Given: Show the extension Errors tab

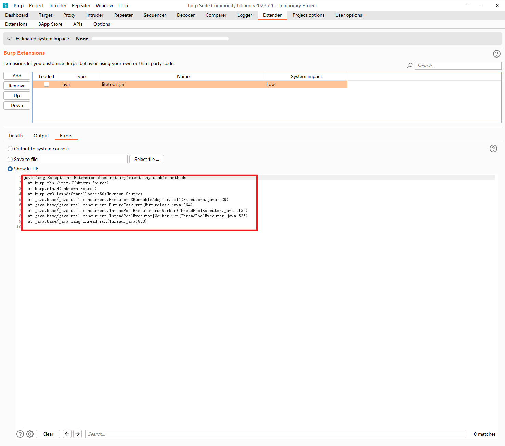Looking at the screenshot, I should pos(66,136).
